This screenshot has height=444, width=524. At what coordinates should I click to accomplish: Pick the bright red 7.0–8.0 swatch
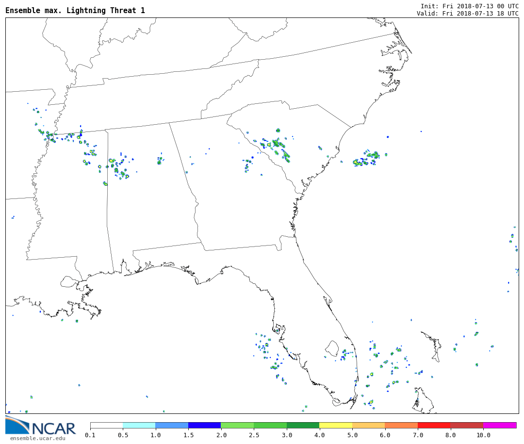point(434,425)
